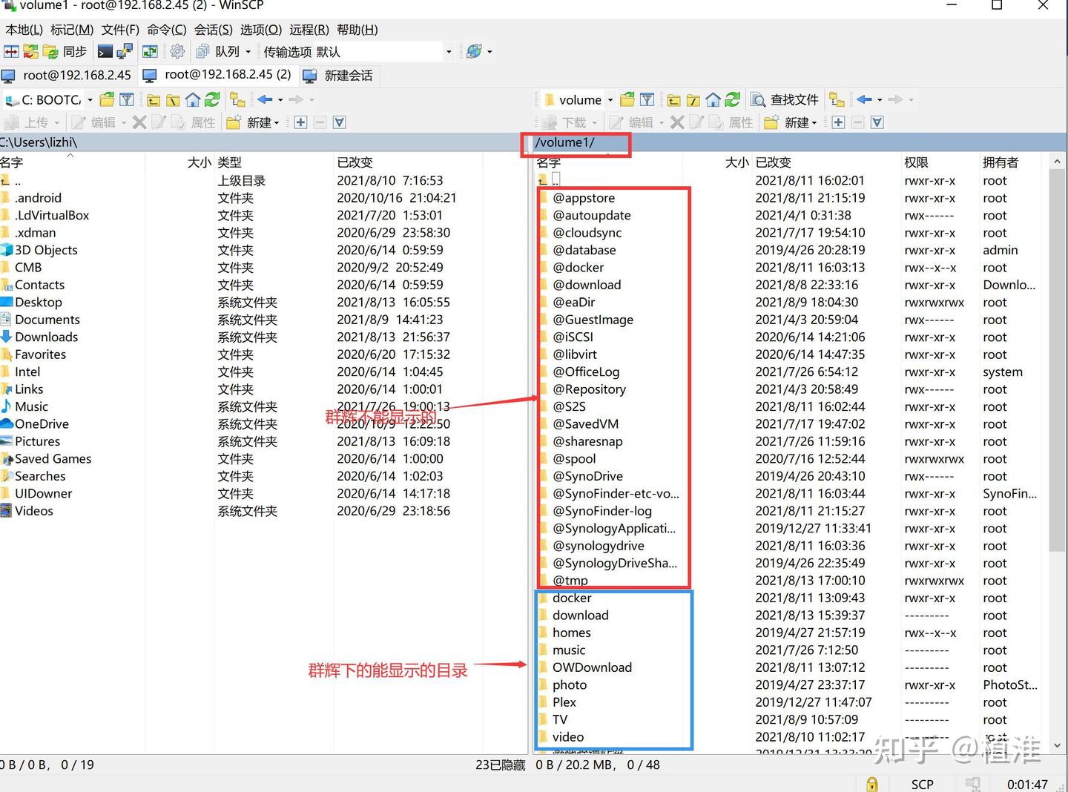Go to remote parent directory icon

pyautogui.click(x=673, y=99)
